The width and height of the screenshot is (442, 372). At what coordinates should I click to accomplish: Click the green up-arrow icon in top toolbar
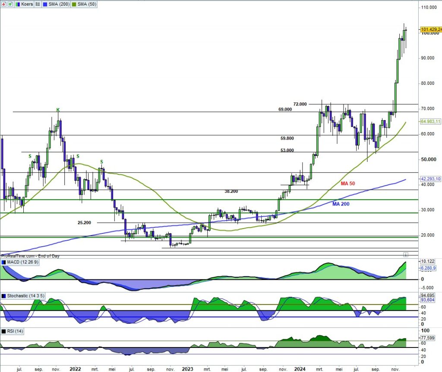[x=10, y=4]
